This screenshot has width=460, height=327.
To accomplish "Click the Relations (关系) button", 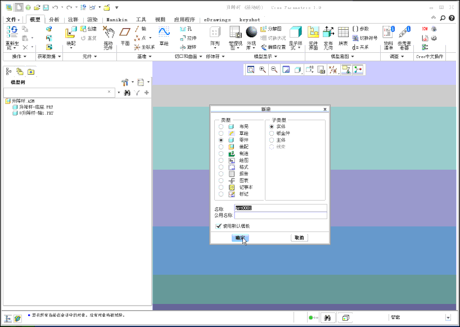I will 360,47.
